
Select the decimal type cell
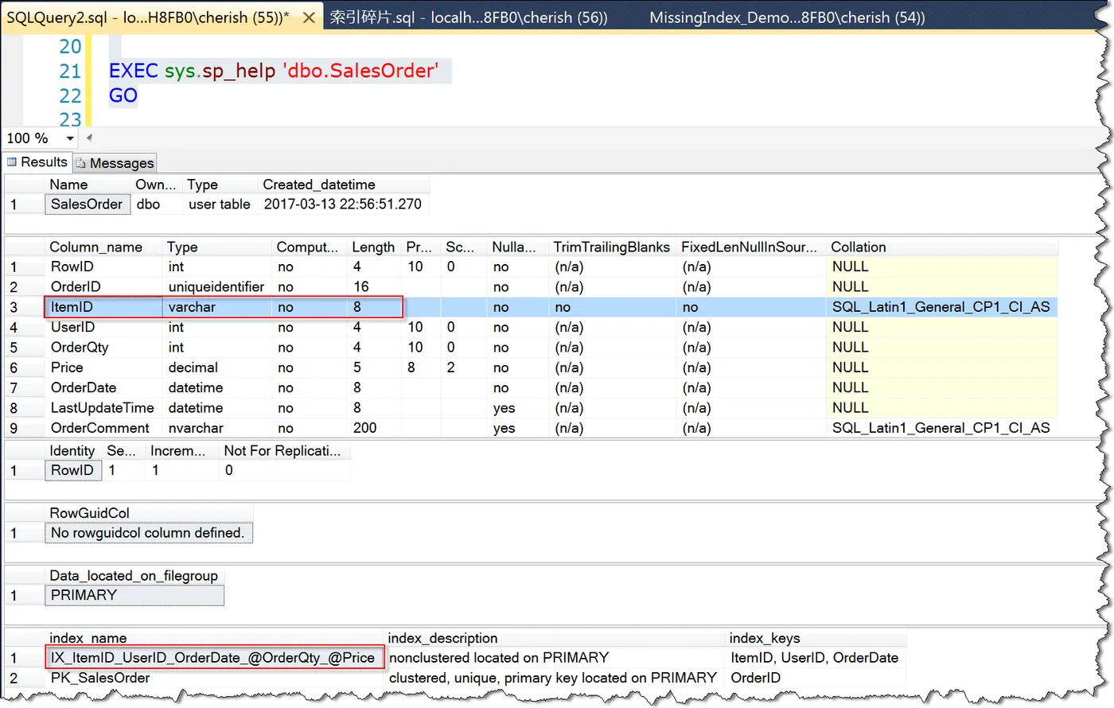tap(217, 368)
